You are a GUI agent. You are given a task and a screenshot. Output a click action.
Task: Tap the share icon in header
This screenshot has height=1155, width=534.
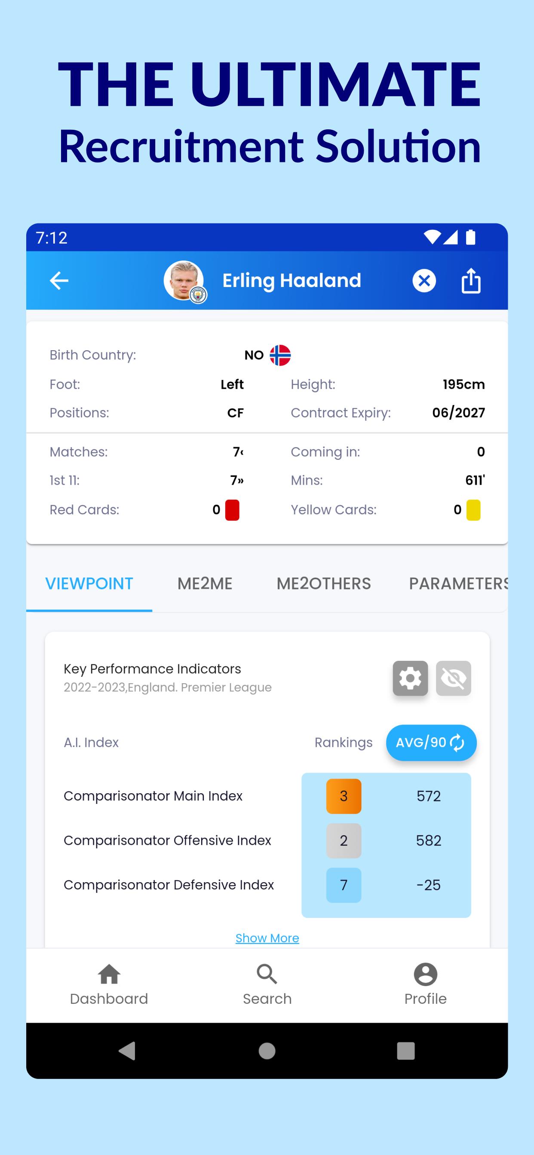[471, 281]
